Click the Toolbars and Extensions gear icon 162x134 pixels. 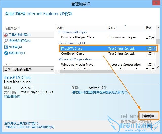(6, 35)
